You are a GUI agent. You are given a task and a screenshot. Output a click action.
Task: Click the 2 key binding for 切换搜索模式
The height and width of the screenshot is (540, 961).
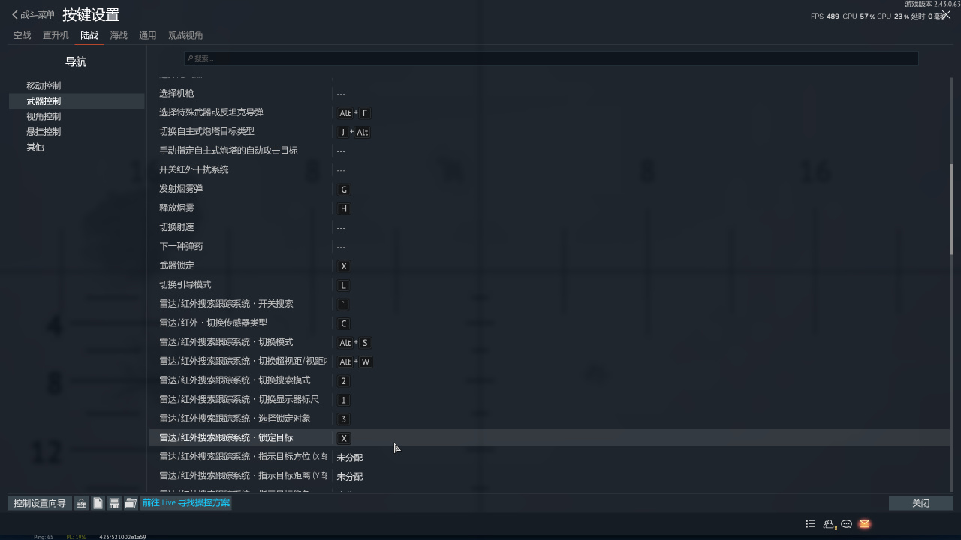(x=344, y=381)
